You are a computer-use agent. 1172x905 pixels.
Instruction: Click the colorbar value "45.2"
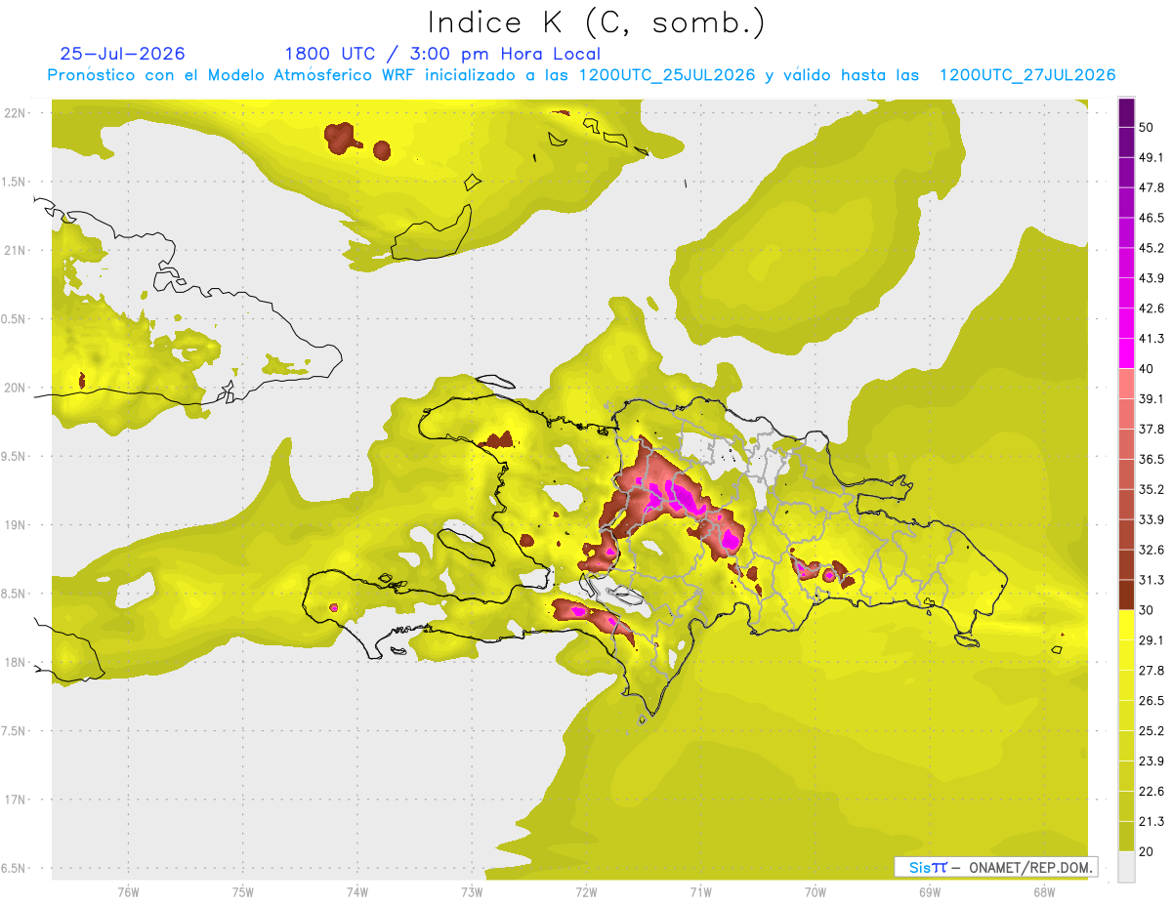(x=1152, y=248)
